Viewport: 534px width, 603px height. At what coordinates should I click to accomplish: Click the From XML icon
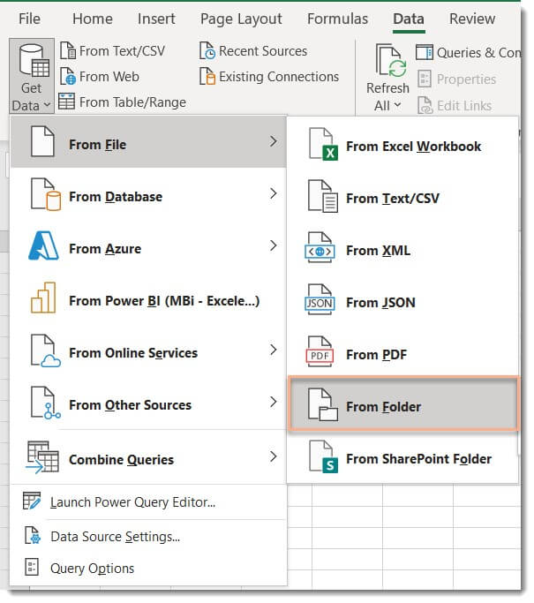[x=320, y=248]
